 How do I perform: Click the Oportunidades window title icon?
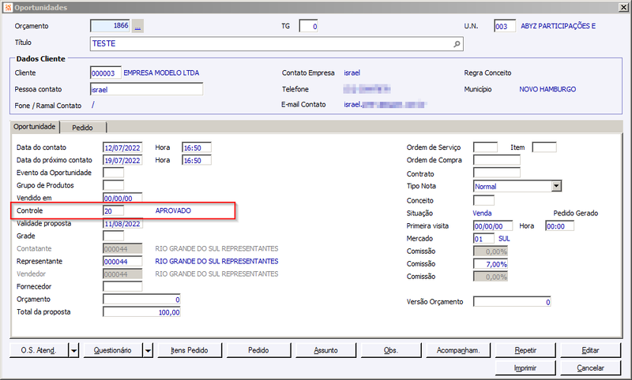click(8, 7)
